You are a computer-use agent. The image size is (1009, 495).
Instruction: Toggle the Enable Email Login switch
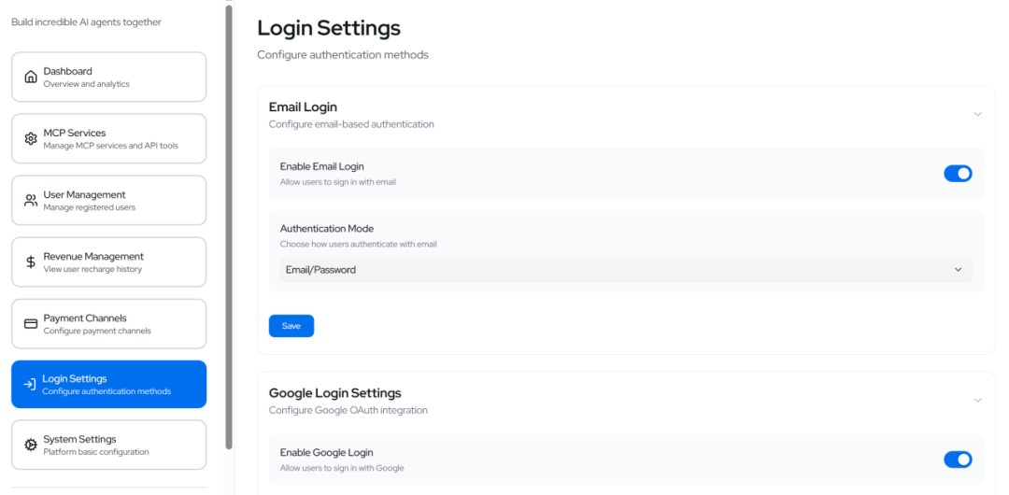pyautogui.click(x=958, y=173)
